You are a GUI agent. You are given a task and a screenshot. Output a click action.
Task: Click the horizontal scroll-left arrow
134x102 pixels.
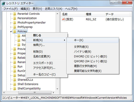coord(4,93)
